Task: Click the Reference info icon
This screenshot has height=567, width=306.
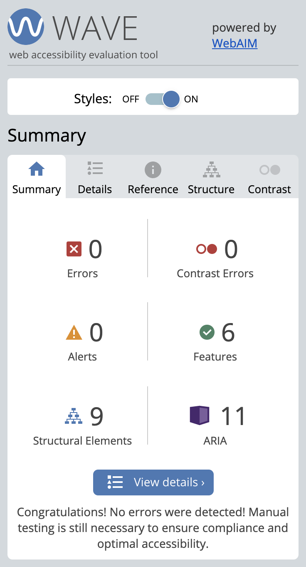Action: [x=153, y=169]
